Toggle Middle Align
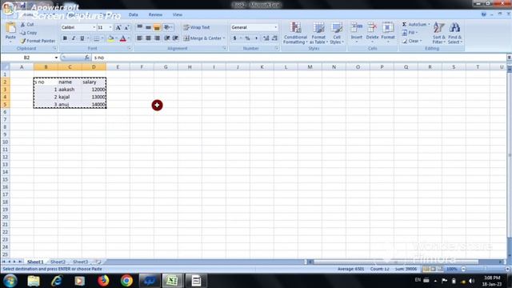512x288 pixels. [x=148, y=27]
